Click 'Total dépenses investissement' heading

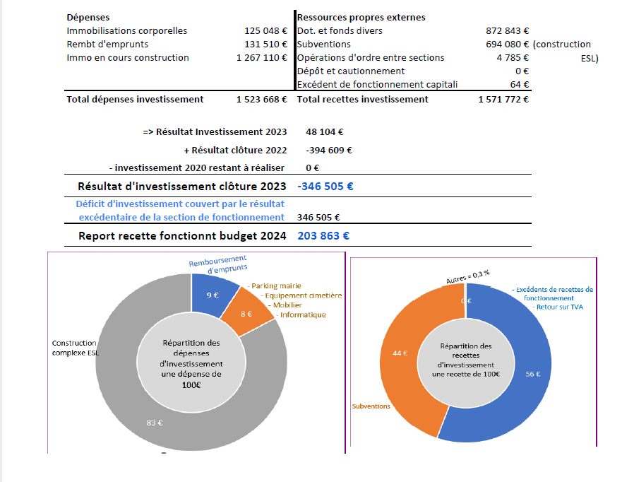[x=135, y=99]
